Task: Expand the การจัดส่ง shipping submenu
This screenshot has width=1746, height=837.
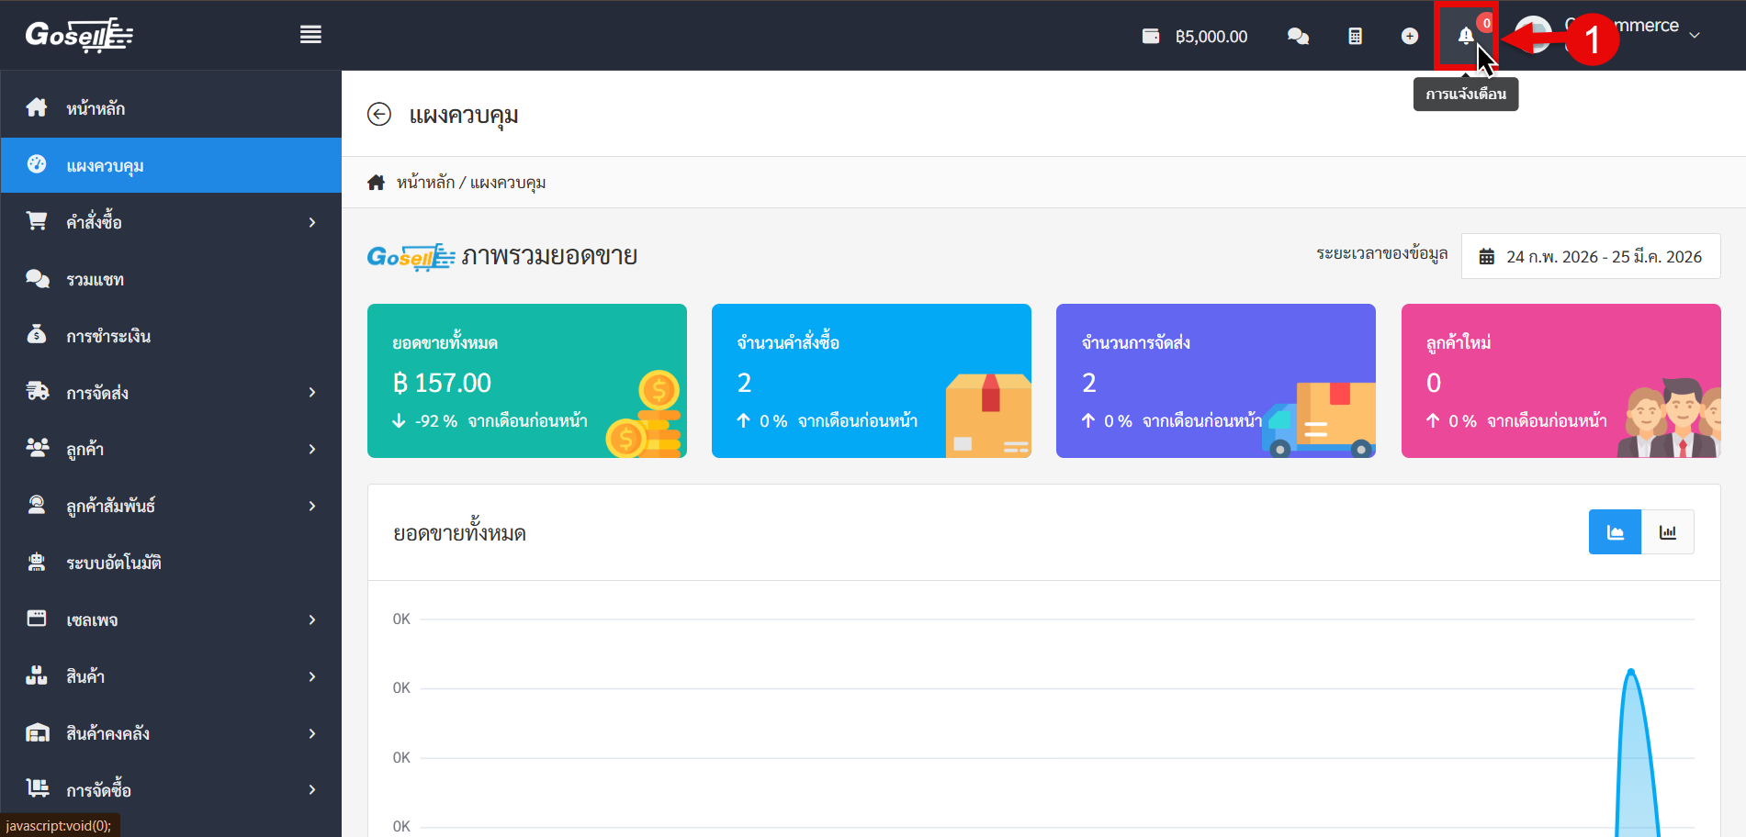Action: [x=312, y=393]
